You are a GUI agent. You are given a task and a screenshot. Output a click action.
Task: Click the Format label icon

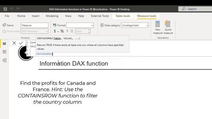[x=55, y=25]
